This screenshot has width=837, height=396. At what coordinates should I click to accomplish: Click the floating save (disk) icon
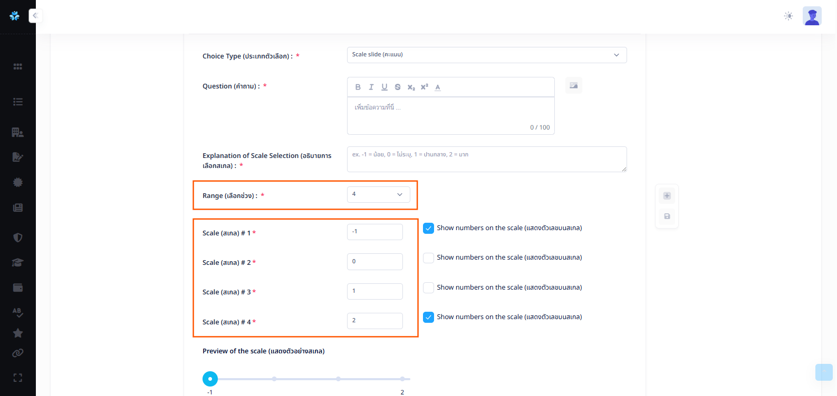[667, 216]
